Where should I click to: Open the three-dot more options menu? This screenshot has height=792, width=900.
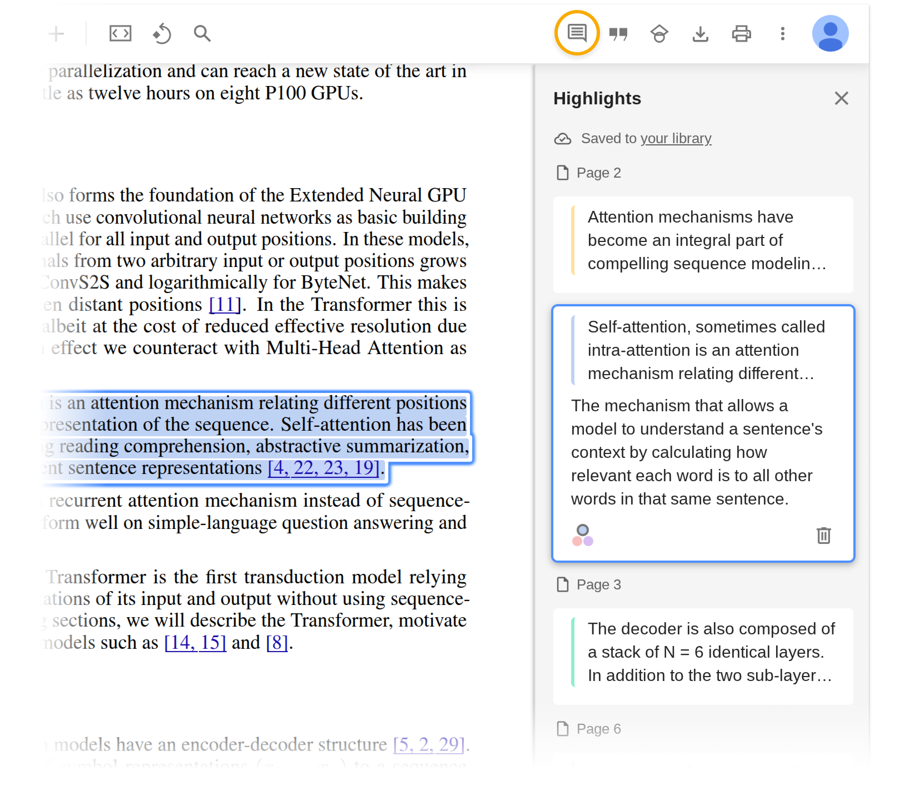click(x=782, y=34)
